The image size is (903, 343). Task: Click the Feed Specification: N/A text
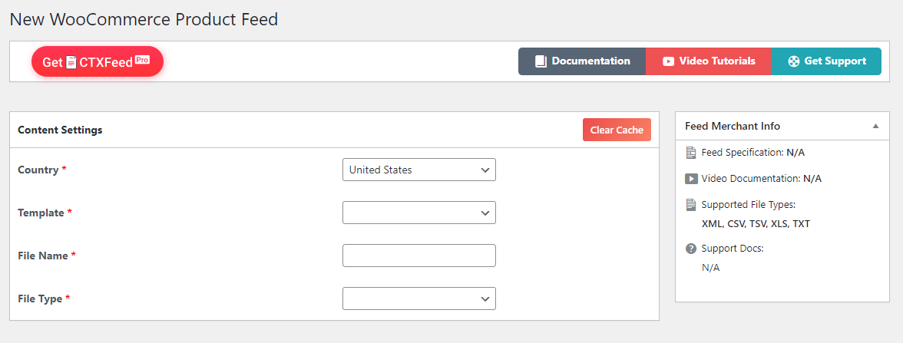tap(752, 153)
